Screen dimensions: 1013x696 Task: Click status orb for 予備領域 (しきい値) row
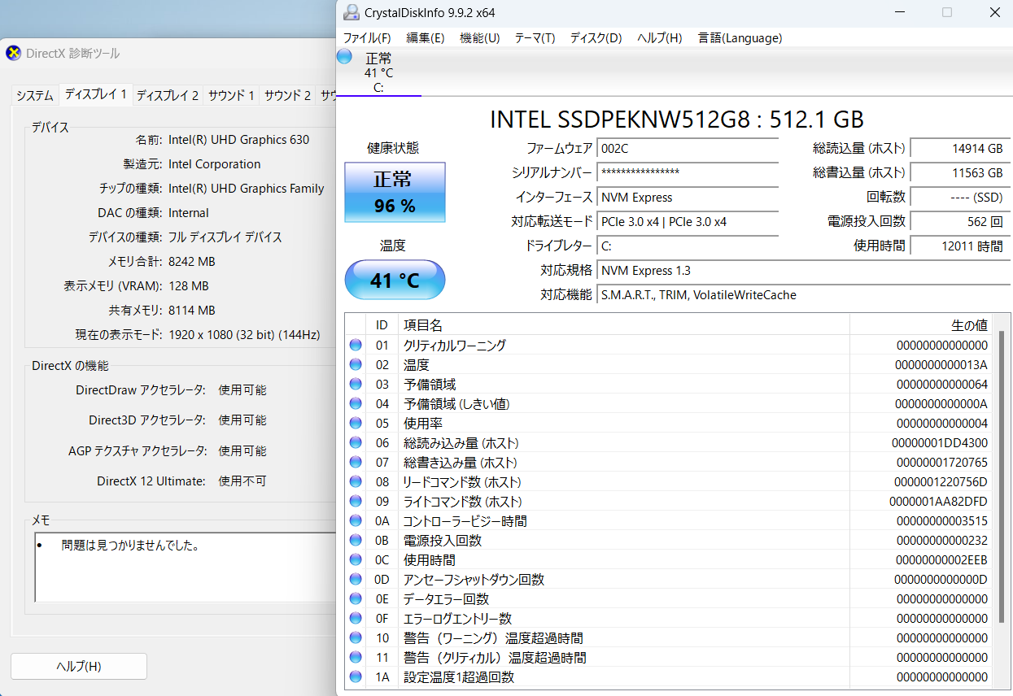tap(356, 403)
